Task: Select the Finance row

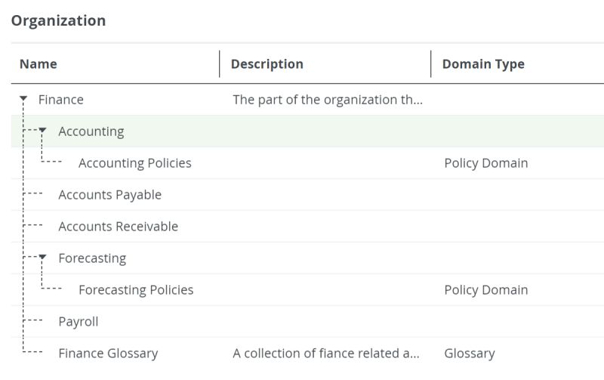Action: click(61, 100)
